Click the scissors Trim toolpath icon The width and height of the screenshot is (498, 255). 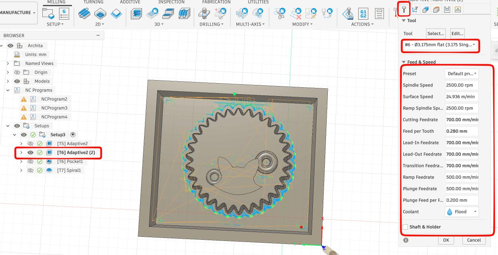279,13
